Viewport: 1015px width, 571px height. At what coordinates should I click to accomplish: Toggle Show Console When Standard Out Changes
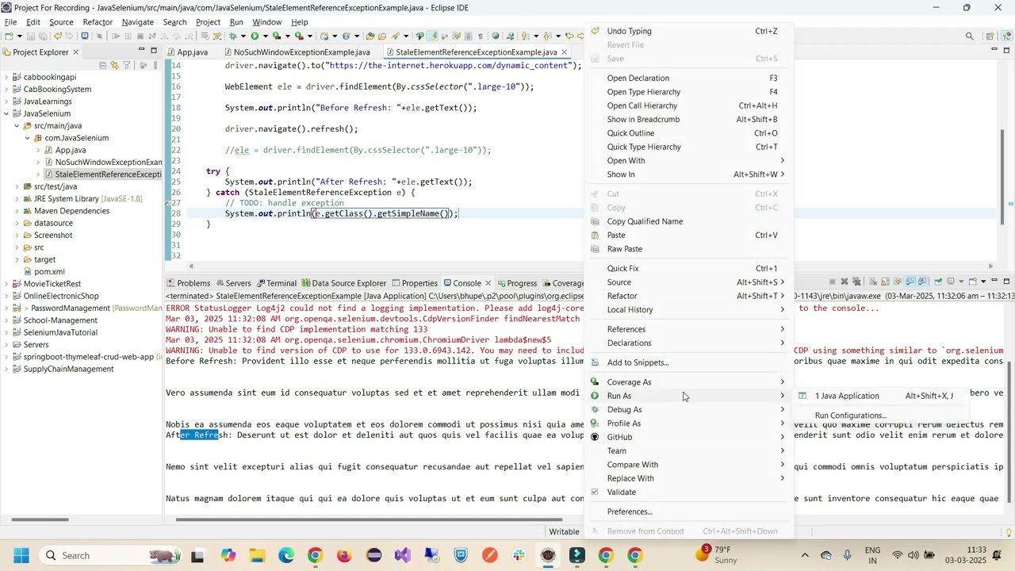click(x=910, y=282)
